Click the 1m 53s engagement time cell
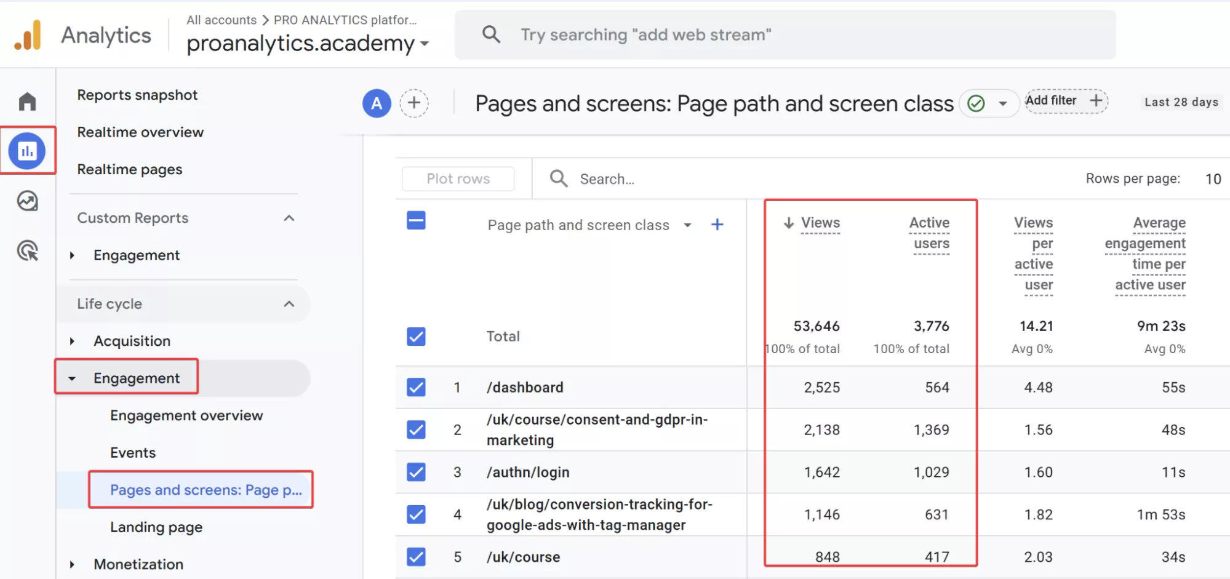 click(x=1161, y=515)
